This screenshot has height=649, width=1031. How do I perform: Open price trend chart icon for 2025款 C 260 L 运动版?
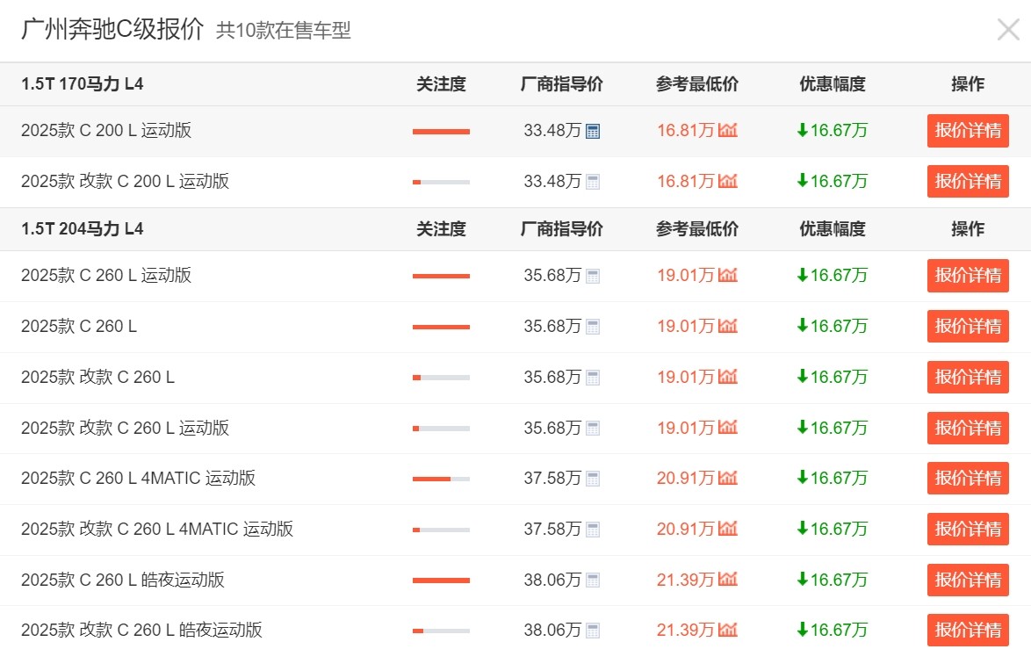(x=728, y=275)
